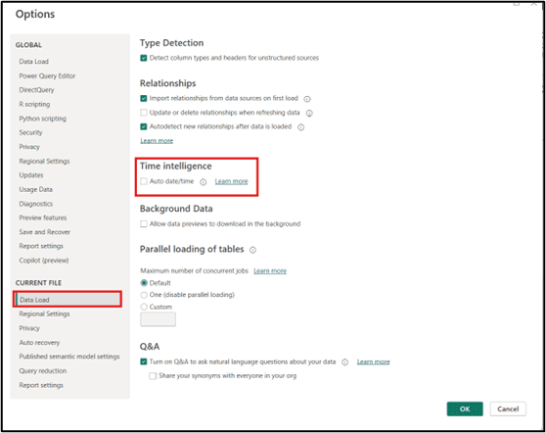Click info icon beside Autodetect new relationships

300,127
